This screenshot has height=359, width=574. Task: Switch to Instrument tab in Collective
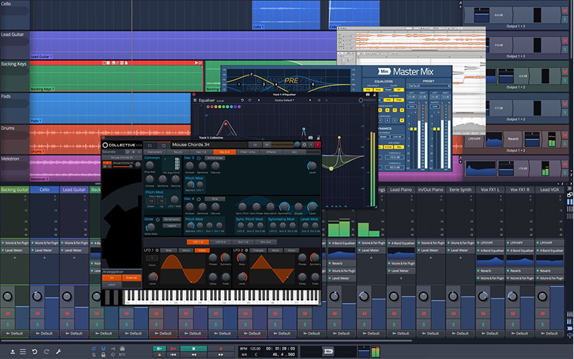coord(154,152)
